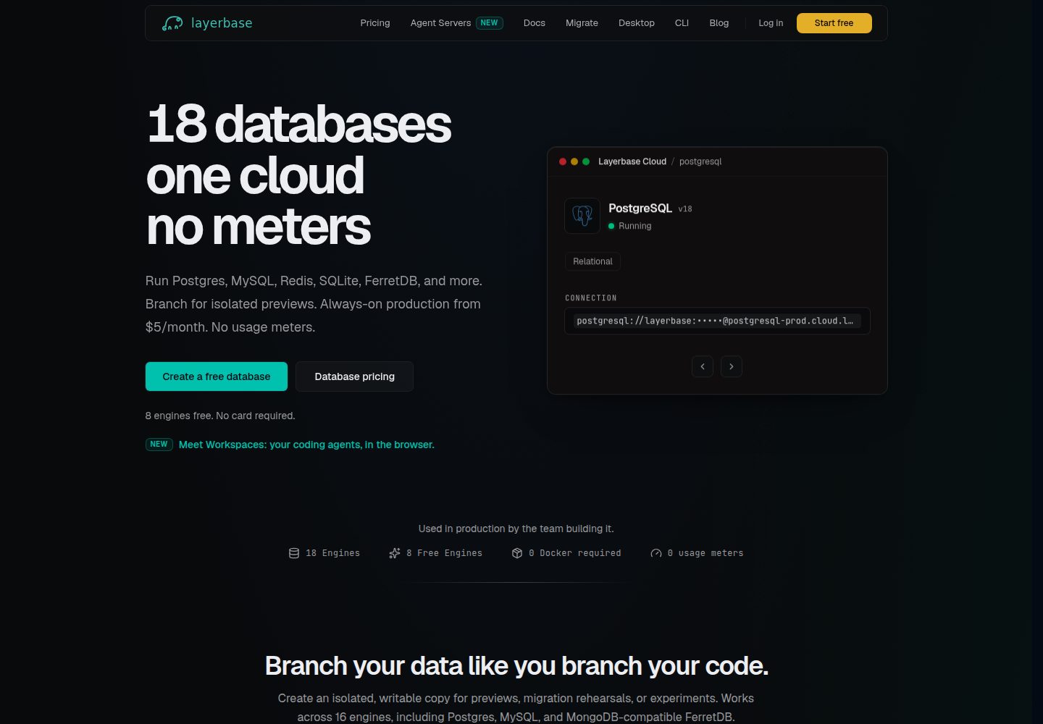
Task: Click the sparkle icon beside 8 Free Engines
Action: (x=395, y=553)
